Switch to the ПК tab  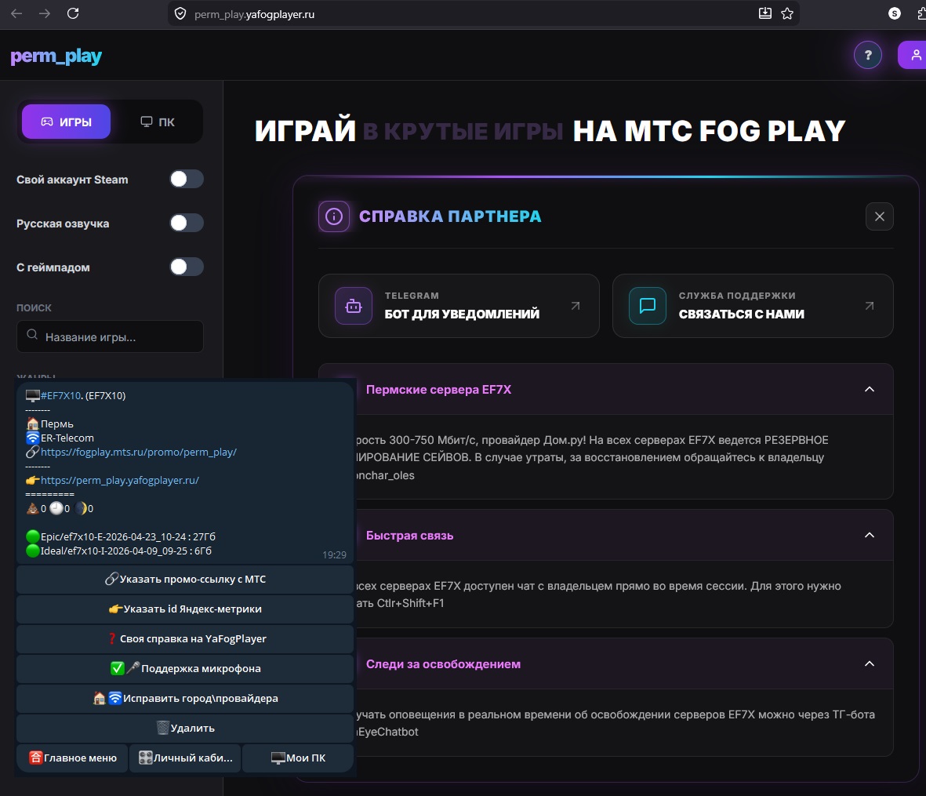point(157,122)
